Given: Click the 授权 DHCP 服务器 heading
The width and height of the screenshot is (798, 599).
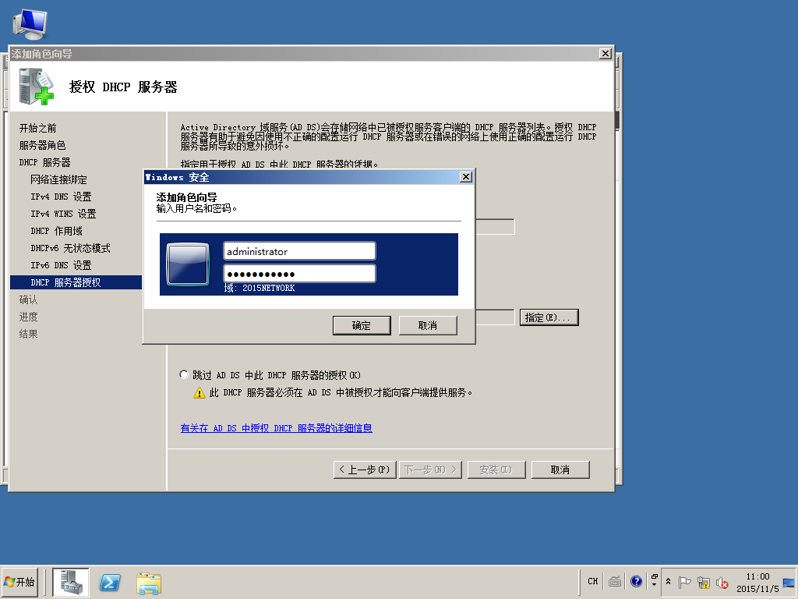Looking at the screenshot, I should (x=123, y=87).
